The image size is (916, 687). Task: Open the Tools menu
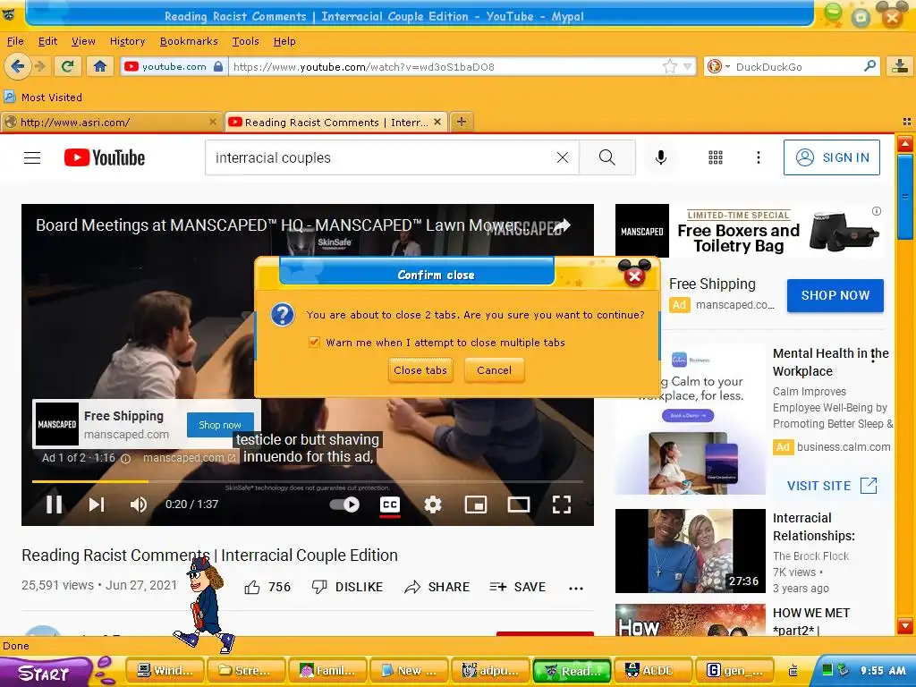pyautogui.click(x=245, y=41)
